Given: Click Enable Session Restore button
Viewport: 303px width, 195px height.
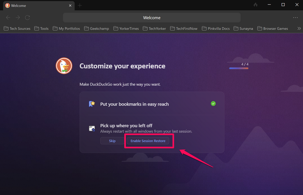Looking at the screenshot, I should coord(148,141).
